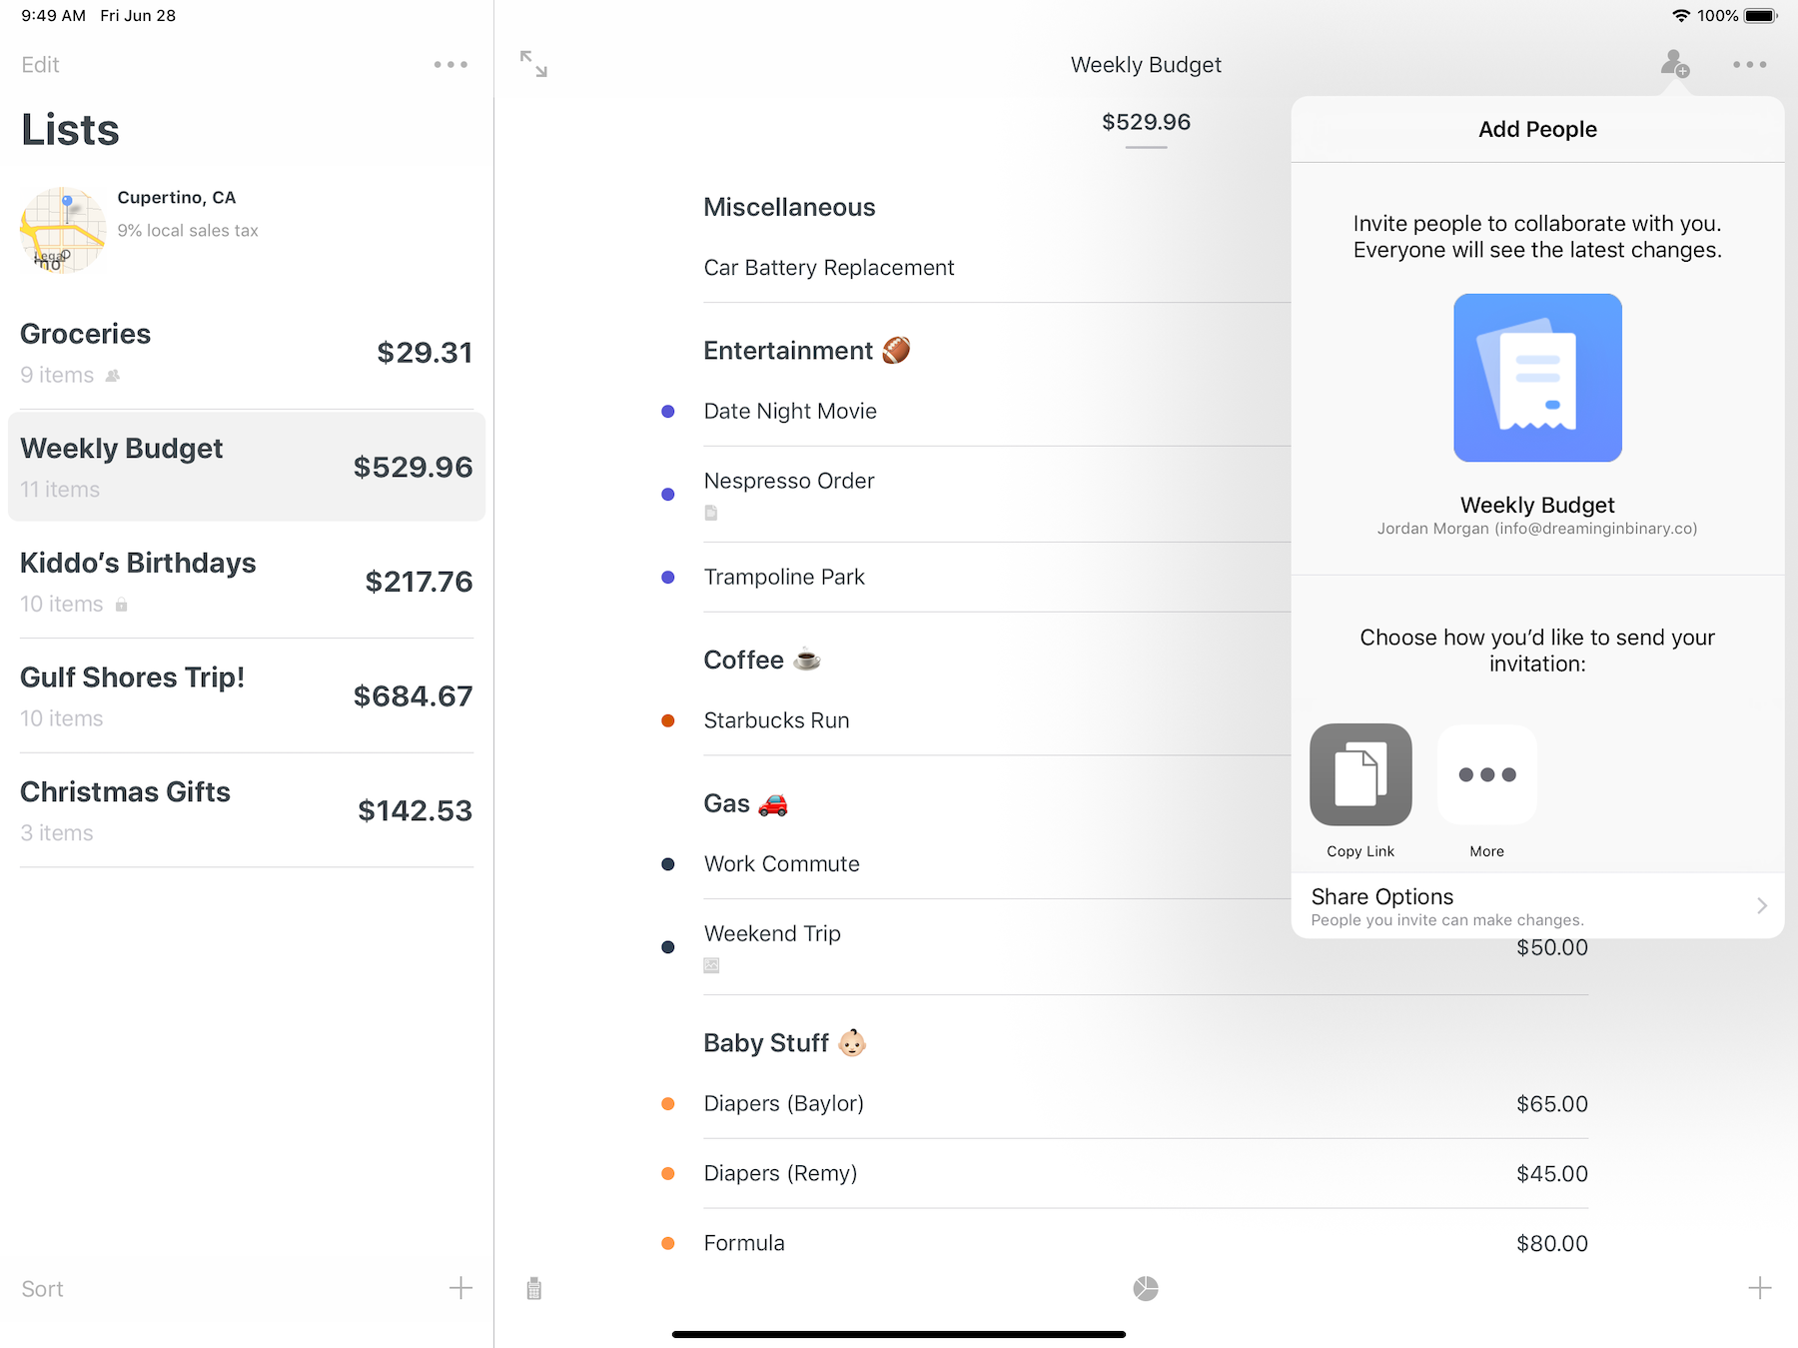Tap the $50.00 price for Weekend Trip
The width and height of the screenshot is (1798, 1348).
[1552, 947]
